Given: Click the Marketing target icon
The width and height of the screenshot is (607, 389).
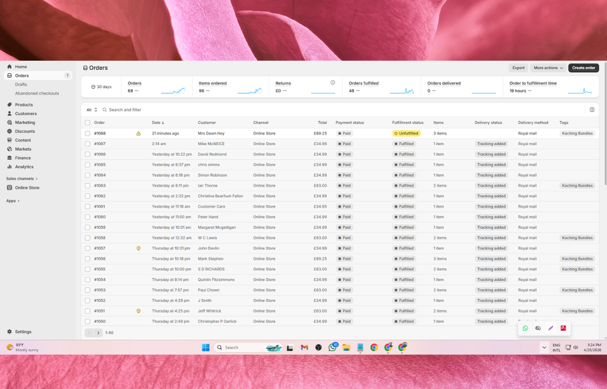Looking at the screenshot, I should [10, 122].
